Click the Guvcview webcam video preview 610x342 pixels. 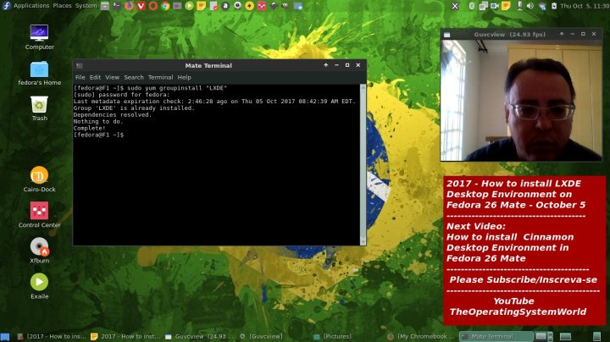click(x=521, y=100)
